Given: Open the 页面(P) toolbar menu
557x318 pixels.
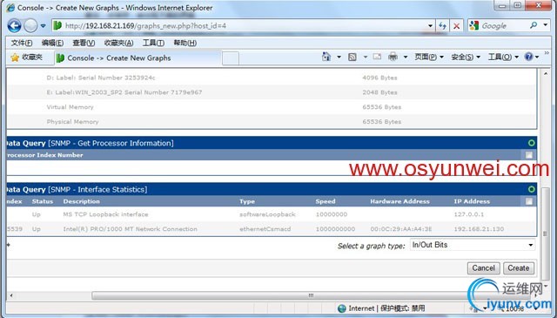Looking at the screenshot, I should click(x=429, y=57).
